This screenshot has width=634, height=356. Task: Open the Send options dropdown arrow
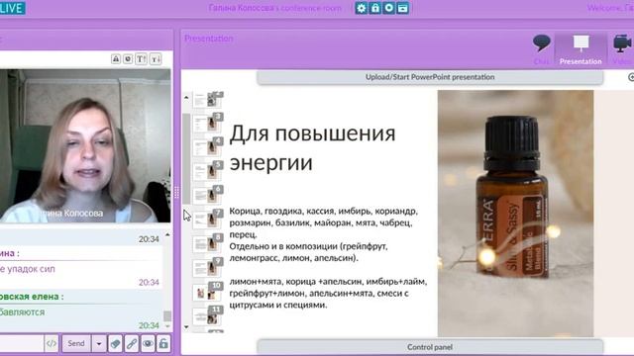[99, 343]
